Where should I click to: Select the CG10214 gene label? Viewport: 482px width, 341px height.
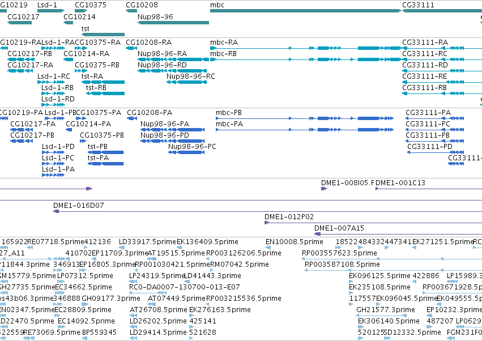tap(79, 16)
